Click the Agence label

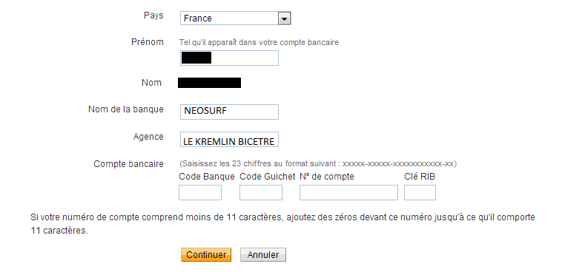coord(148,137)
